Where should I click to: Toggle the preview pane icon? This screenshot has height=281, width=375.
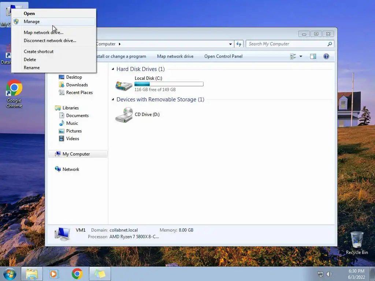[x=313, y=56]
